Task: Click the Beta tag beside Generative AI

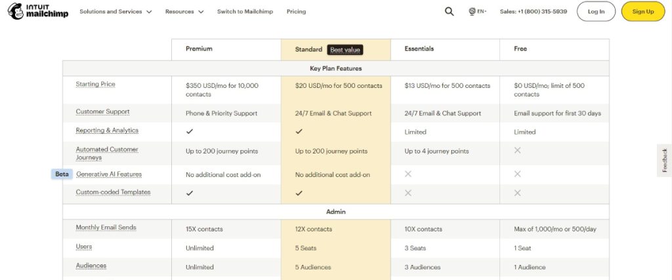Action: (62, 174)
